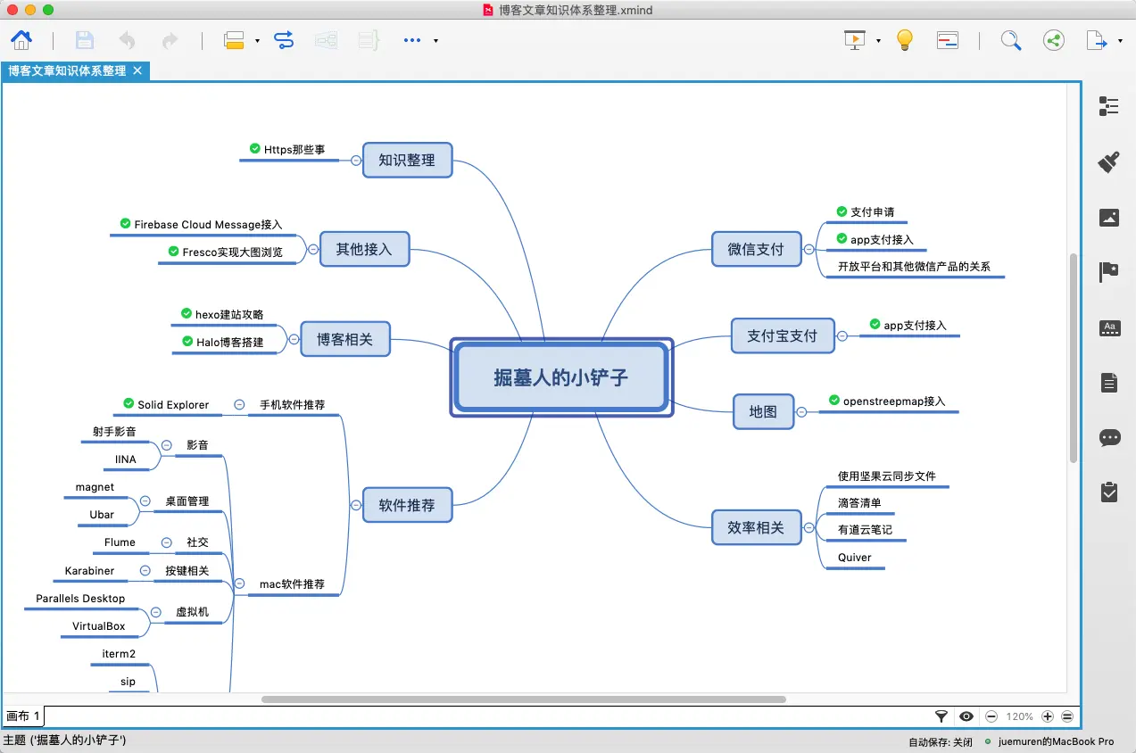Image resolution: width=1136 pixels, height=753 pixels.
Task: Start presentation mode
Action: [x=855, y=40]
